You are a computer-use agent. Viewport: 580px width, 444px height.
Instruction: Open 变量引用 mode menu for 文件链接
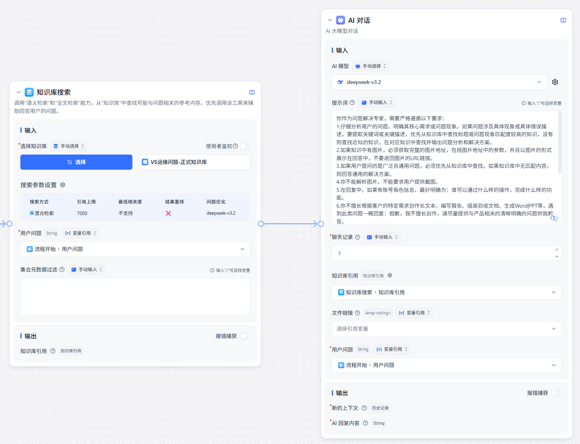pyautogui.click(x=414, y=313)
